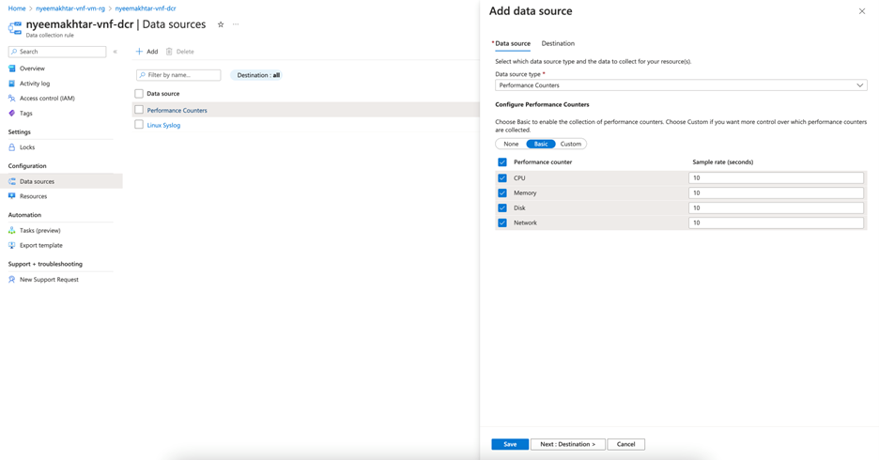Click the Tags icon in sidebar
Screen dimensions: 879x460
pos(12,114)
